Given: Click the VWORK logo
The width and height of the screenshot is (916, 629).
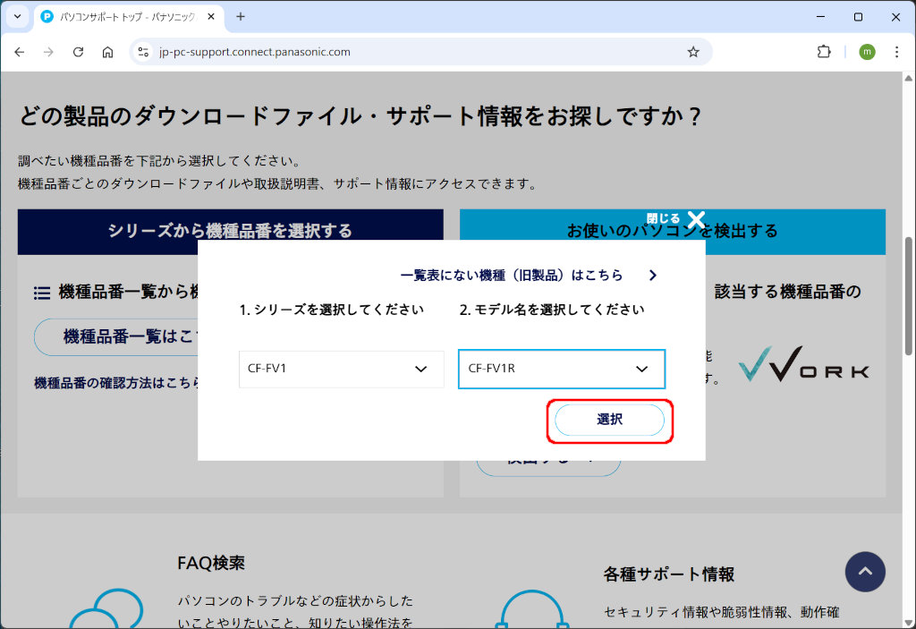Looking at the screenshot, I should coord(803,364).
